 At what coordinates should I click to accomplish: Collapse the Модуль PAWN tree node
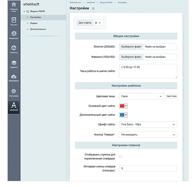point(24,11)
